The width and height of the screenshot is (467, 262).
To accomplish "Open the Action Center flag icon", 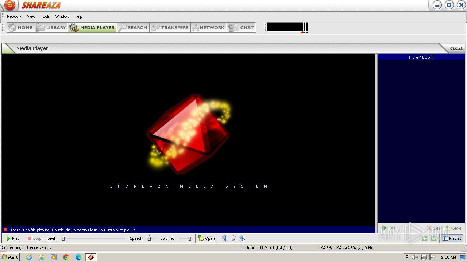I will click(x=432, y=257).
